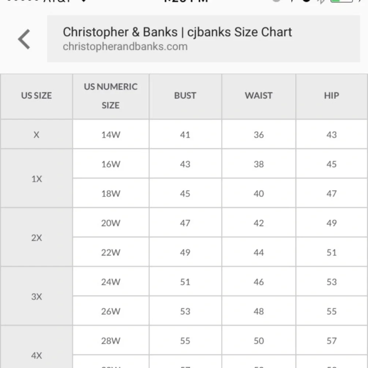Click the bust value 47 for 20W
This screenshot has height=368, width=368.
[185, 223]
